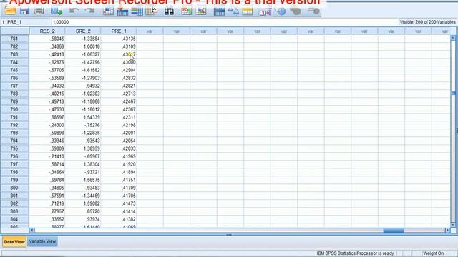The width and height of the screenshot is (458, 257).
Task: Click the cell reference box 1 : PRE_1
Action: 26,22
